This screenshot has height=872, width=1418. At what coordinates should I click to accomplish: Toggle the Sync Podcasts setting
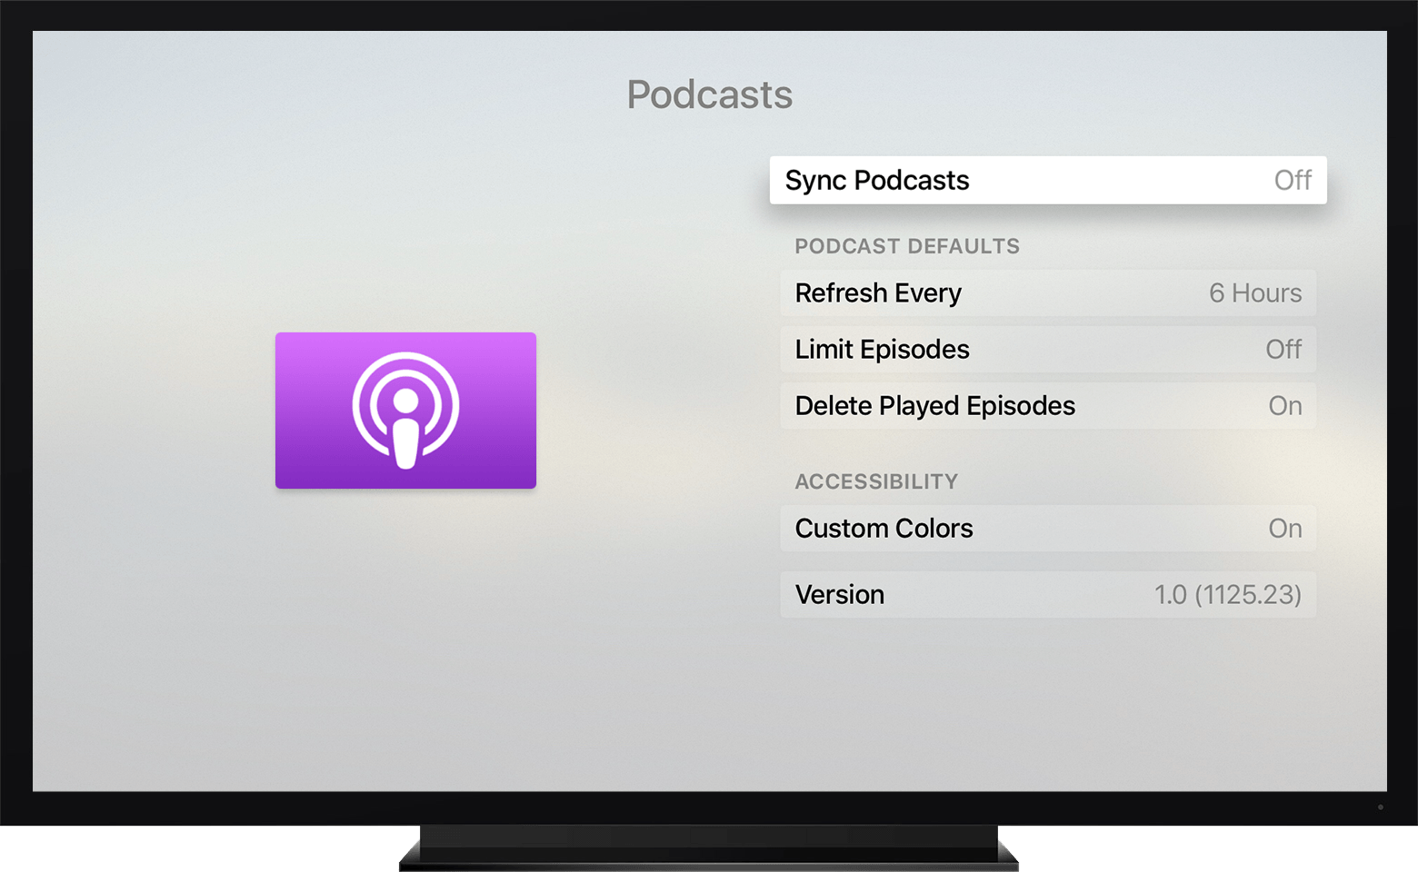click(1048, 180)
